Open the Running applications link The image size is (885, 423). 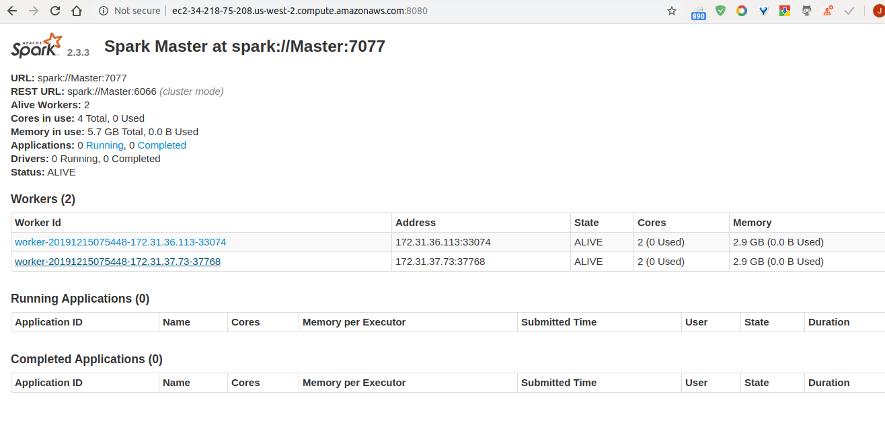pos(104,145)
